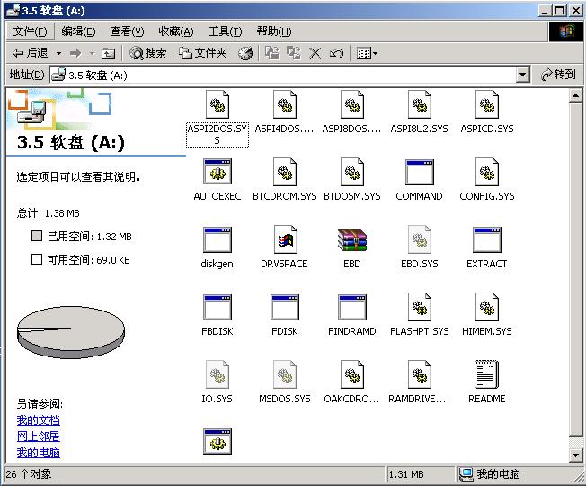The height and width of the screenshot is (486, 586).
Task: Select the HIMEM.SYS file icon
Action: pyautogui.click(x=486, y=307)
